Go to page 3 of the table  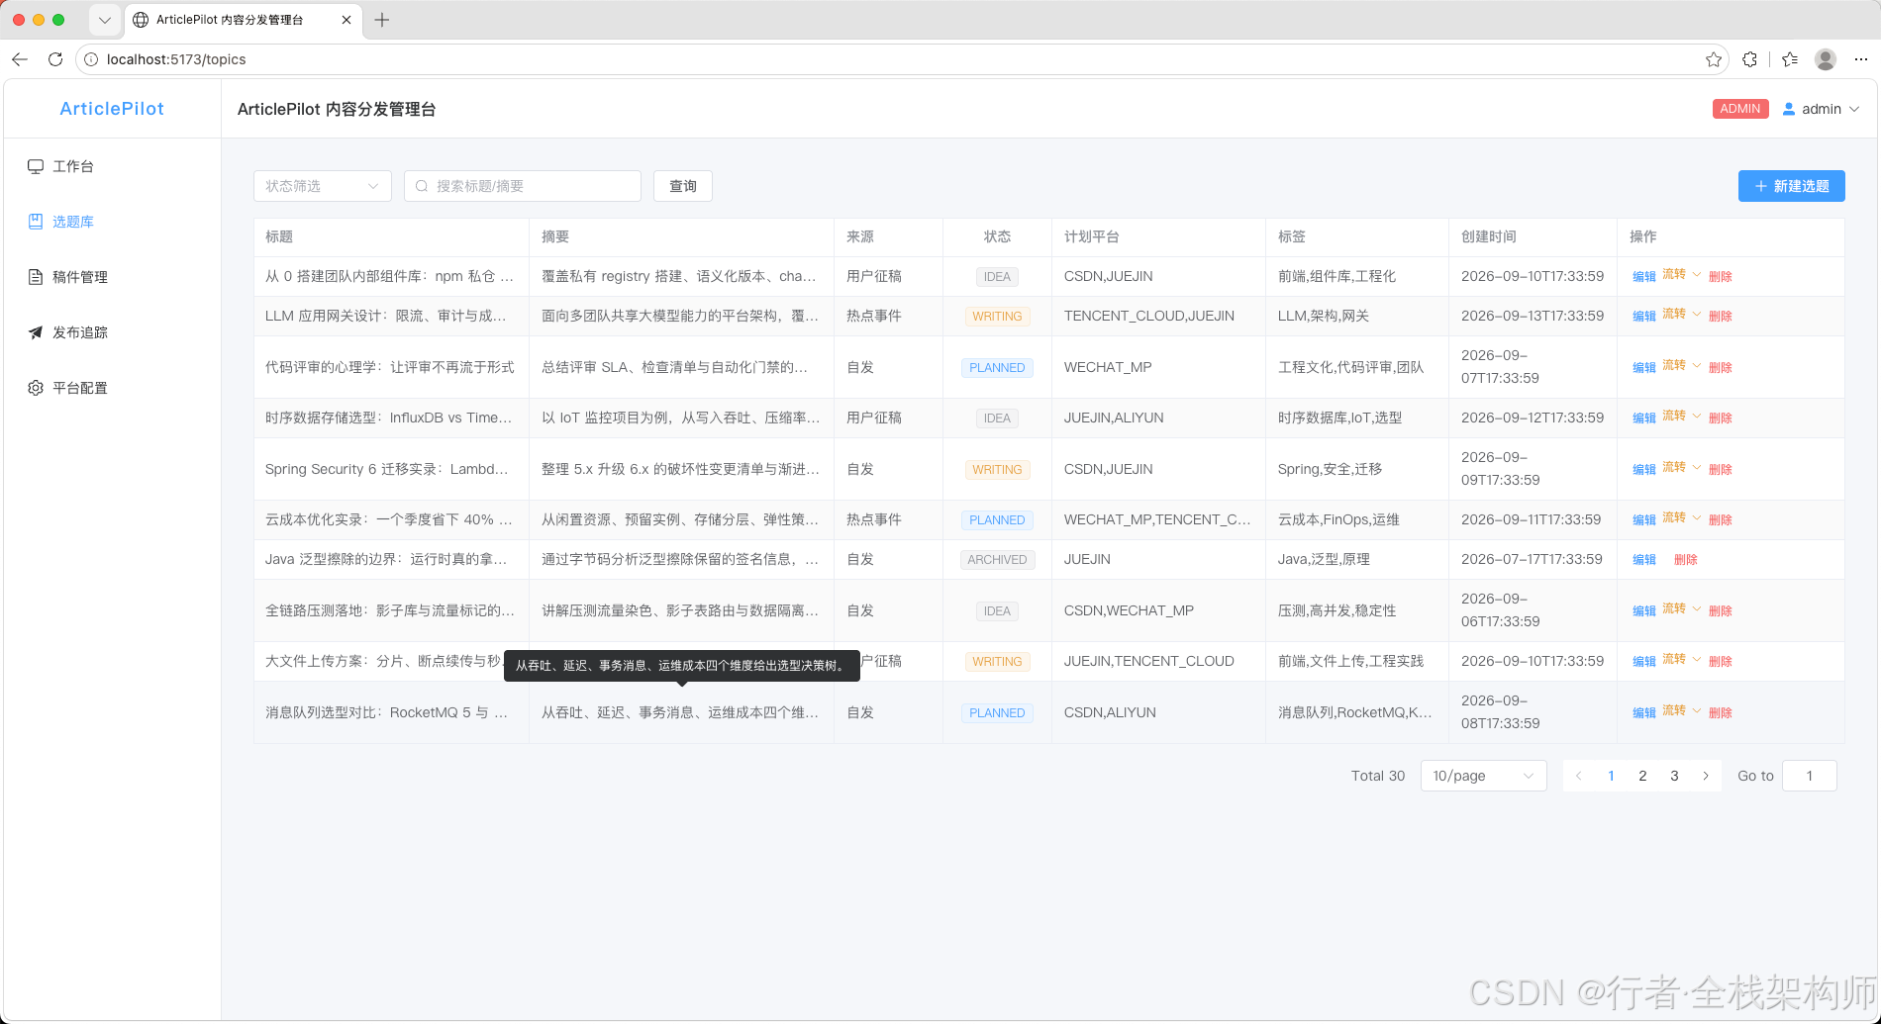[1674, 776]
